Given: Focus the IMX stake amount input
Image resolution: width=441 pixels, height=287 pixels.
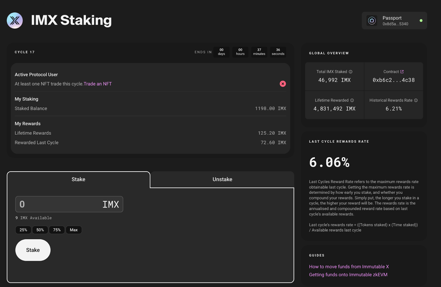Looking at the screenshot, I should [69, 204].
